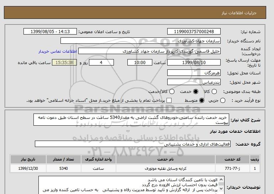The width and height of the screenshot is (274, 194).
Task: Click the delivery city field بندرعباس
Action: 194,82
